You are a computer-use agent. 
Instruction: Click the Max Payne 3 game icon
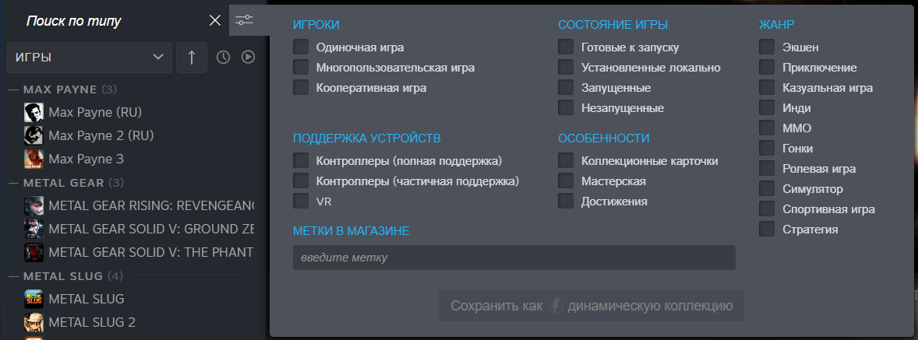34,159
